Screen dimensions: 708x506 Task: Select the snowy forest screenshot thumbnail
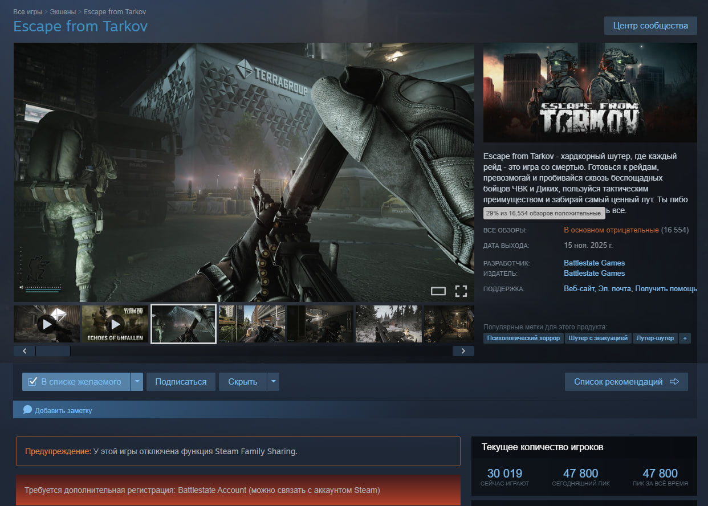389,324
